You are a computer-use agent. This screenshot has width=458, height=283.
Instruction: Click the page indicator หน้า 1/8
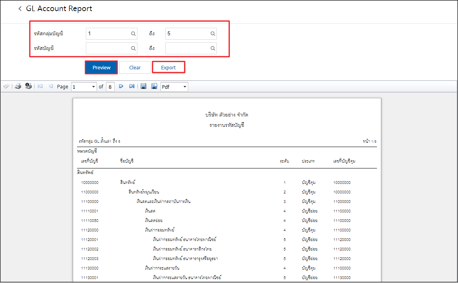pos(369,141)
